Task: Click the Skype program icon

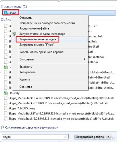Action: (x=5, y=13)
